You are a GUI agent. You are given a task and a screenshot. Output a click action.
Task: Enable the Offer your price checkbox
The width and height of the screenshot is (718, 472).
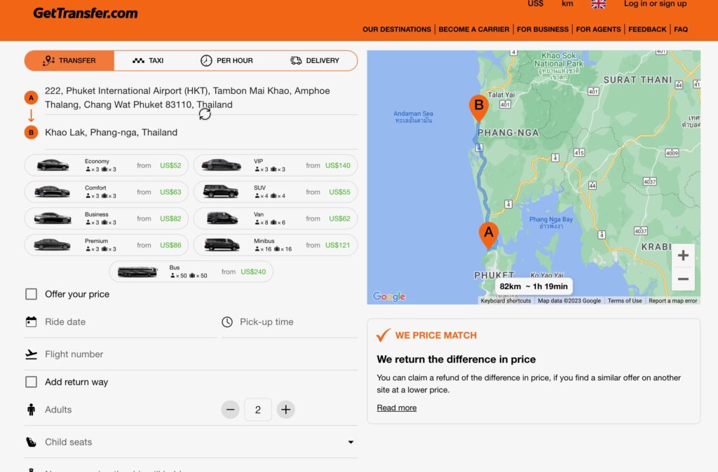[x=31, y=294]
